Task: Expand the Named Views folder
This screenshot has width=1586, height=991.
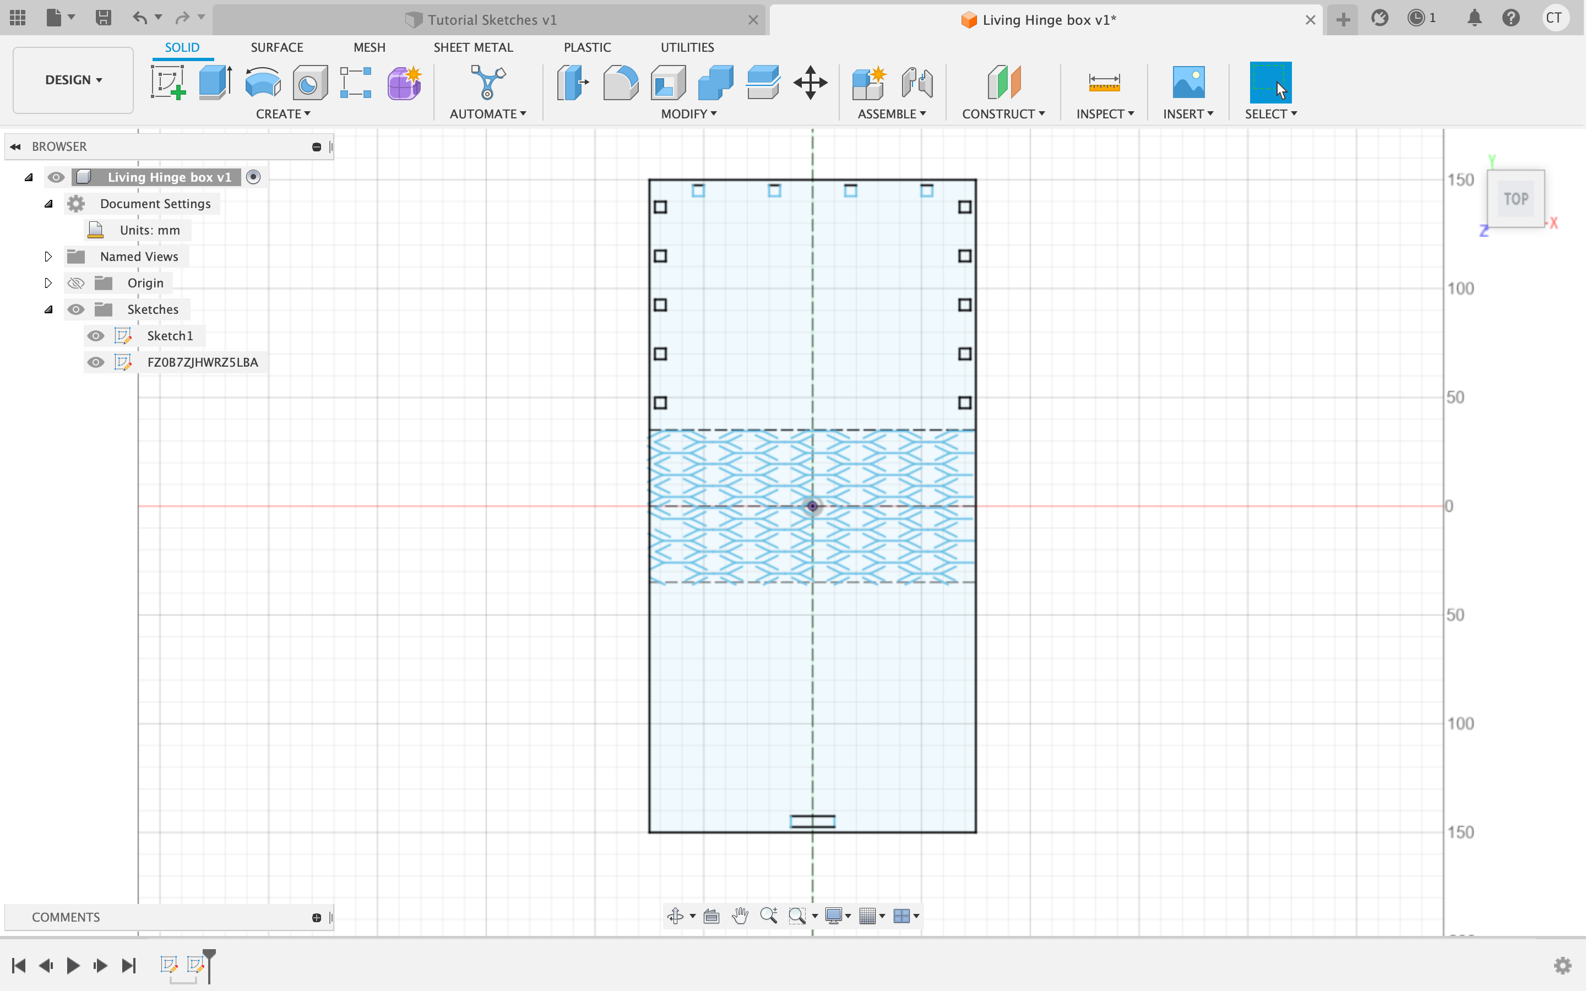Action: coord(48,257)
